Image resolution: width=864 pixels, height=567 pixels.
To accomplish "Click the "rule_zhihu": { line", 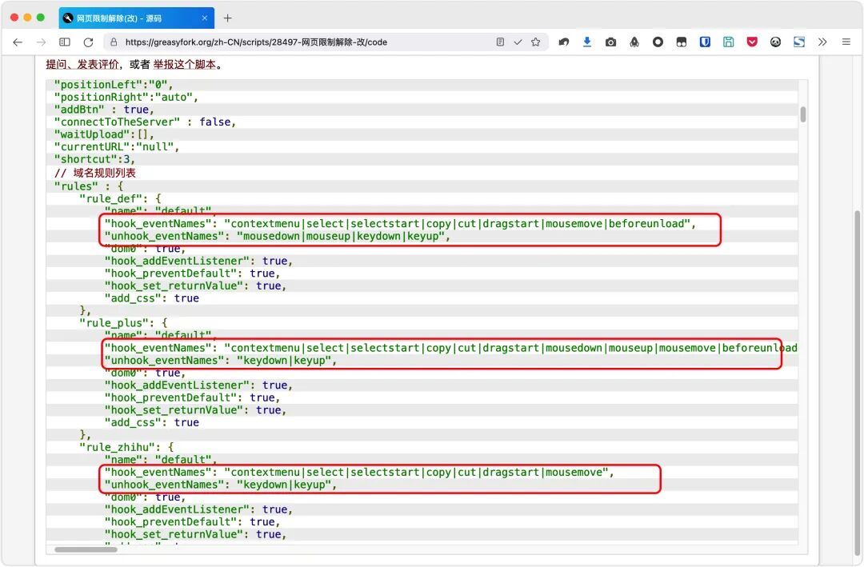I will pyautogui.click(x=126, y=447).
